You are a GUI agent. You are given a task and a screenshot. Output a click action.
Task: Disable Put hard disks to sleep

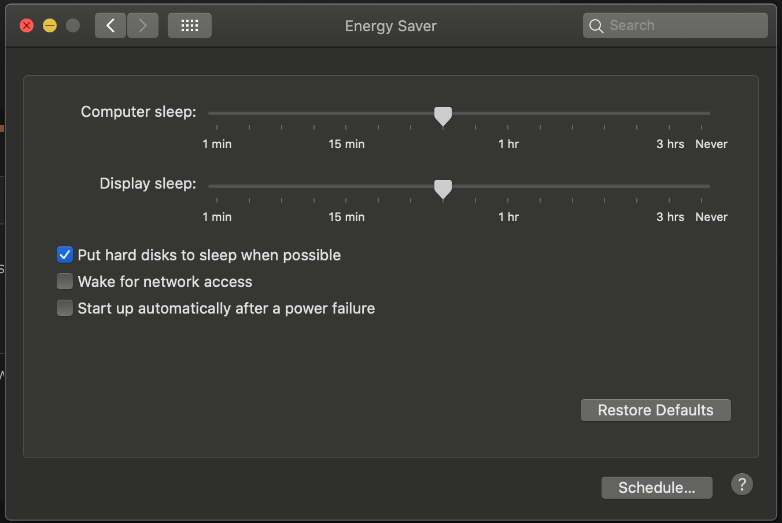point(65,255)
